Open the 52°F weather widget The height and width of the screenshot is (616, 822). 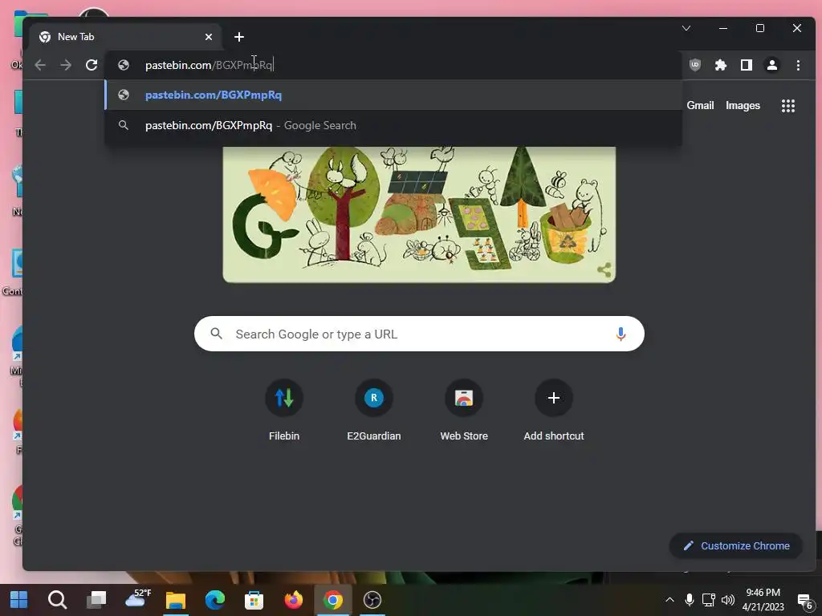point(137,598)
